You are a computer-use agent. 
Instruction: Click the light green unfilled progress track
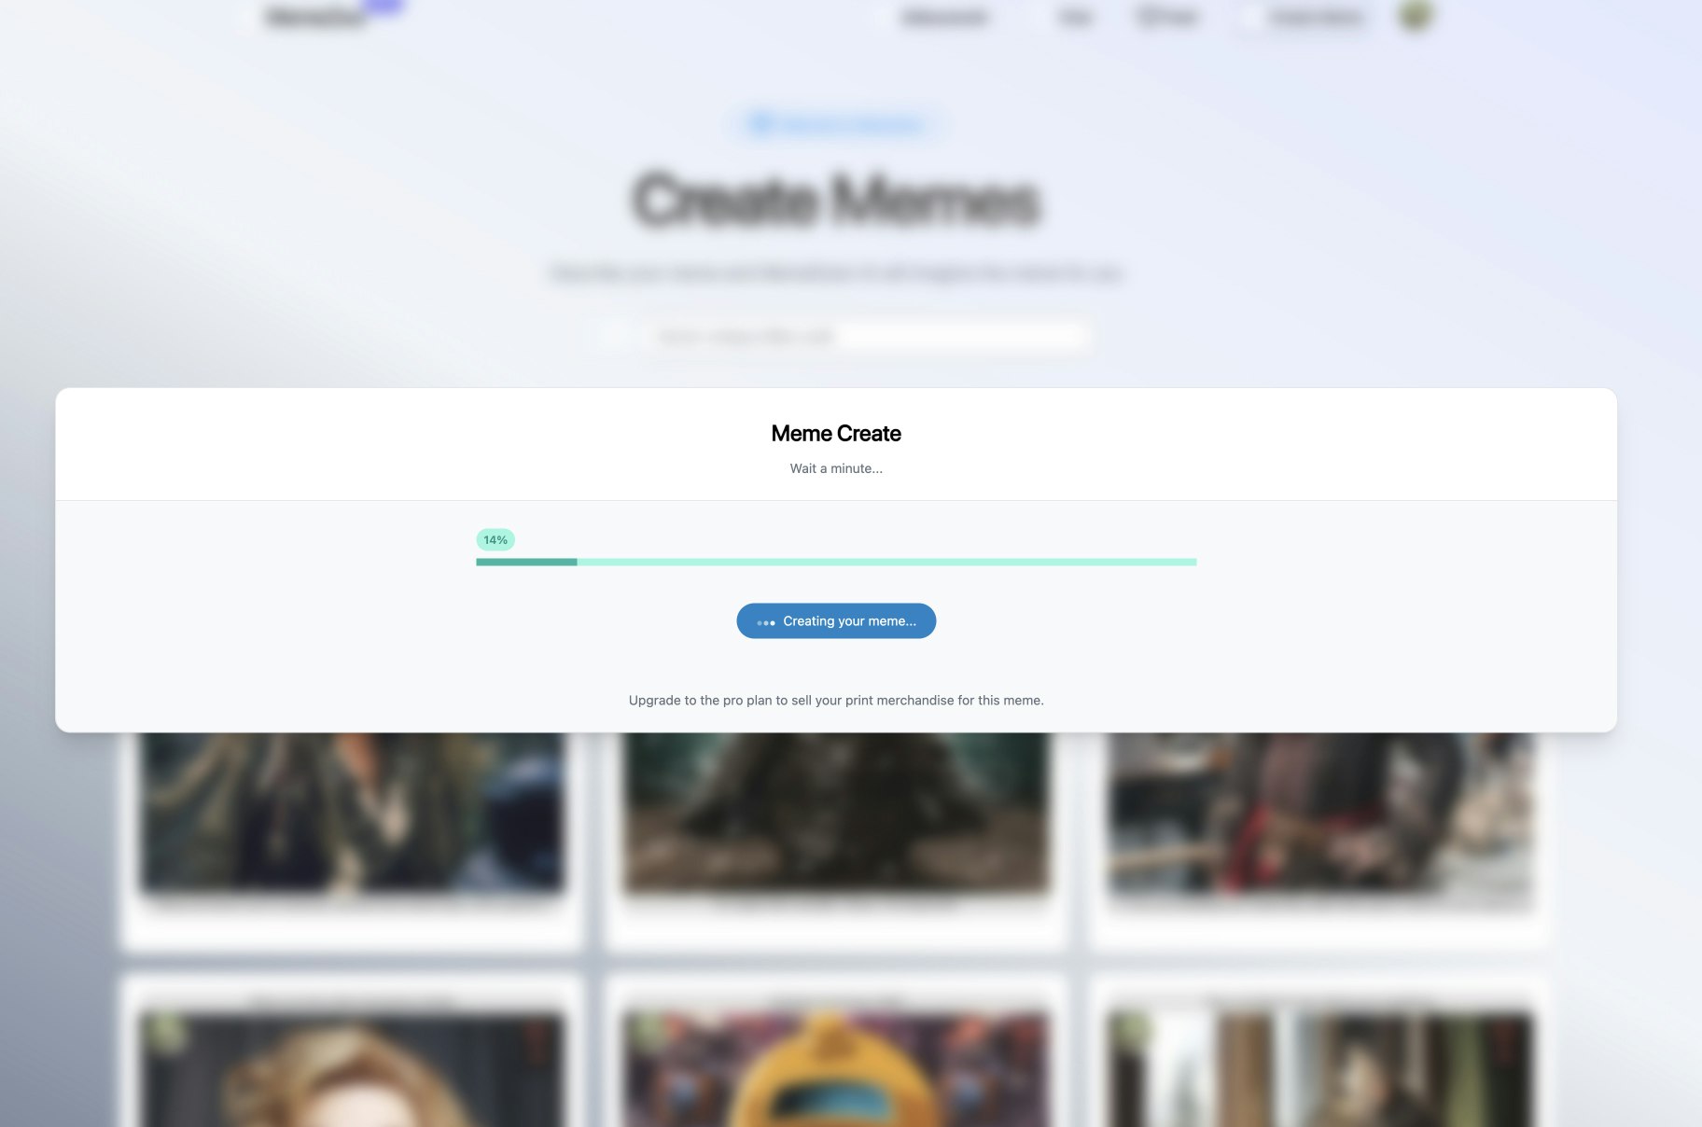pos(886,562)
